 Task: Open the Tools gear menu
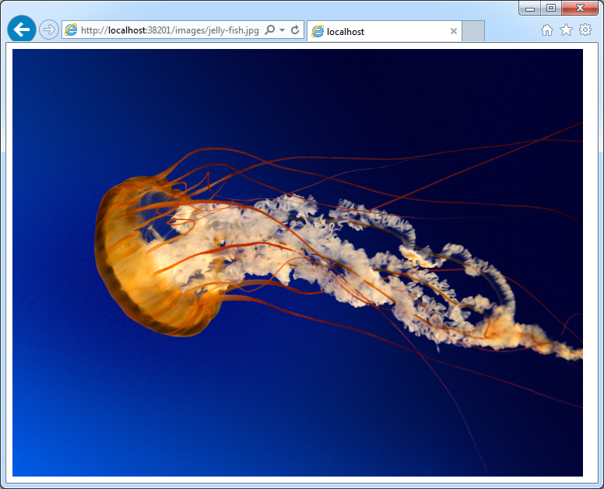(x=585, y=30)
